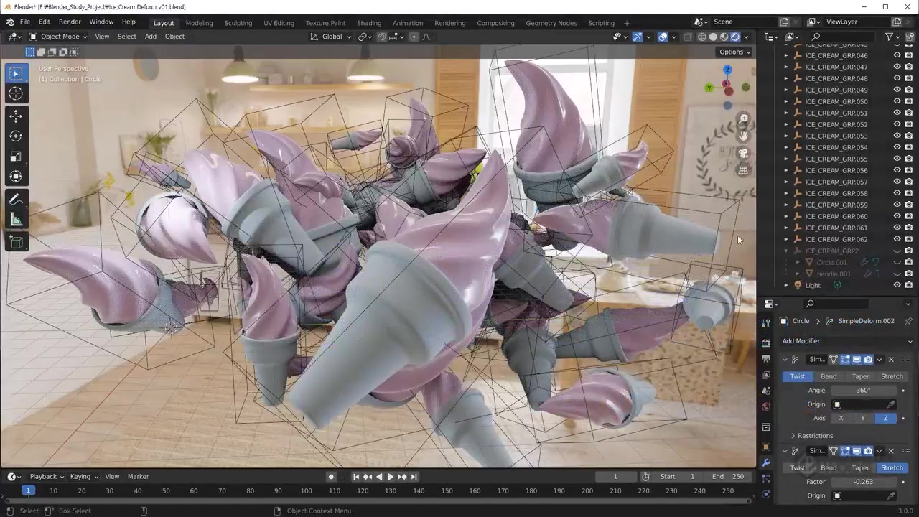Screen dimensions: 919x517
Task: Expand ICE_CREAM_GRP.055 in the outliner
Action: pos(786,159)
